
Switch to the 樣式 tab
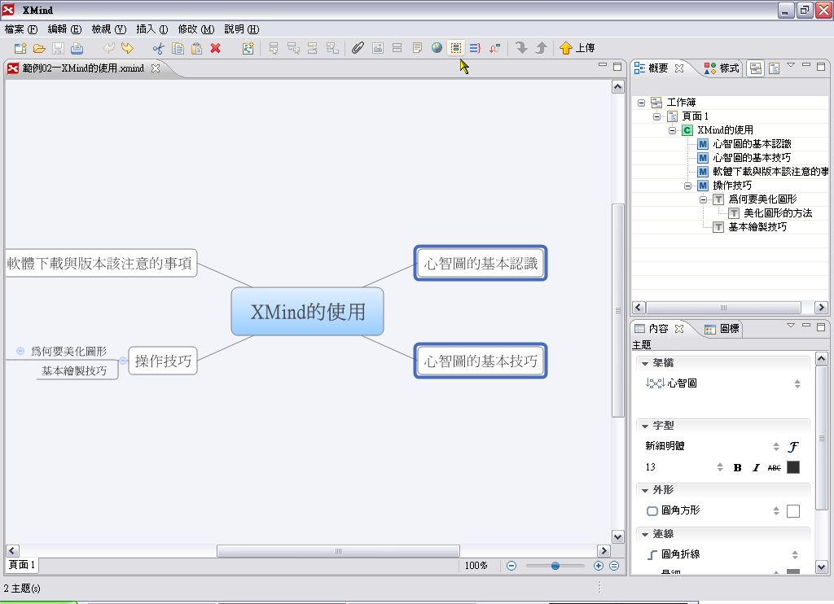[x=722, y=68]
